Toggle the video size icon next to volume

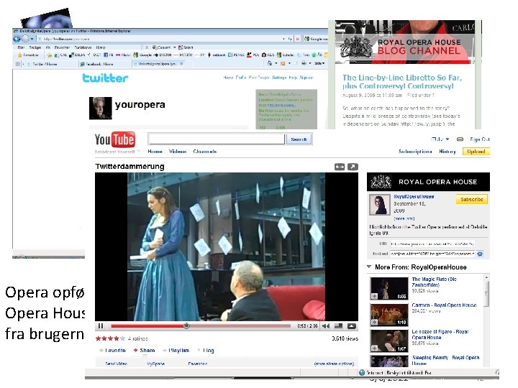click(338, 326)
